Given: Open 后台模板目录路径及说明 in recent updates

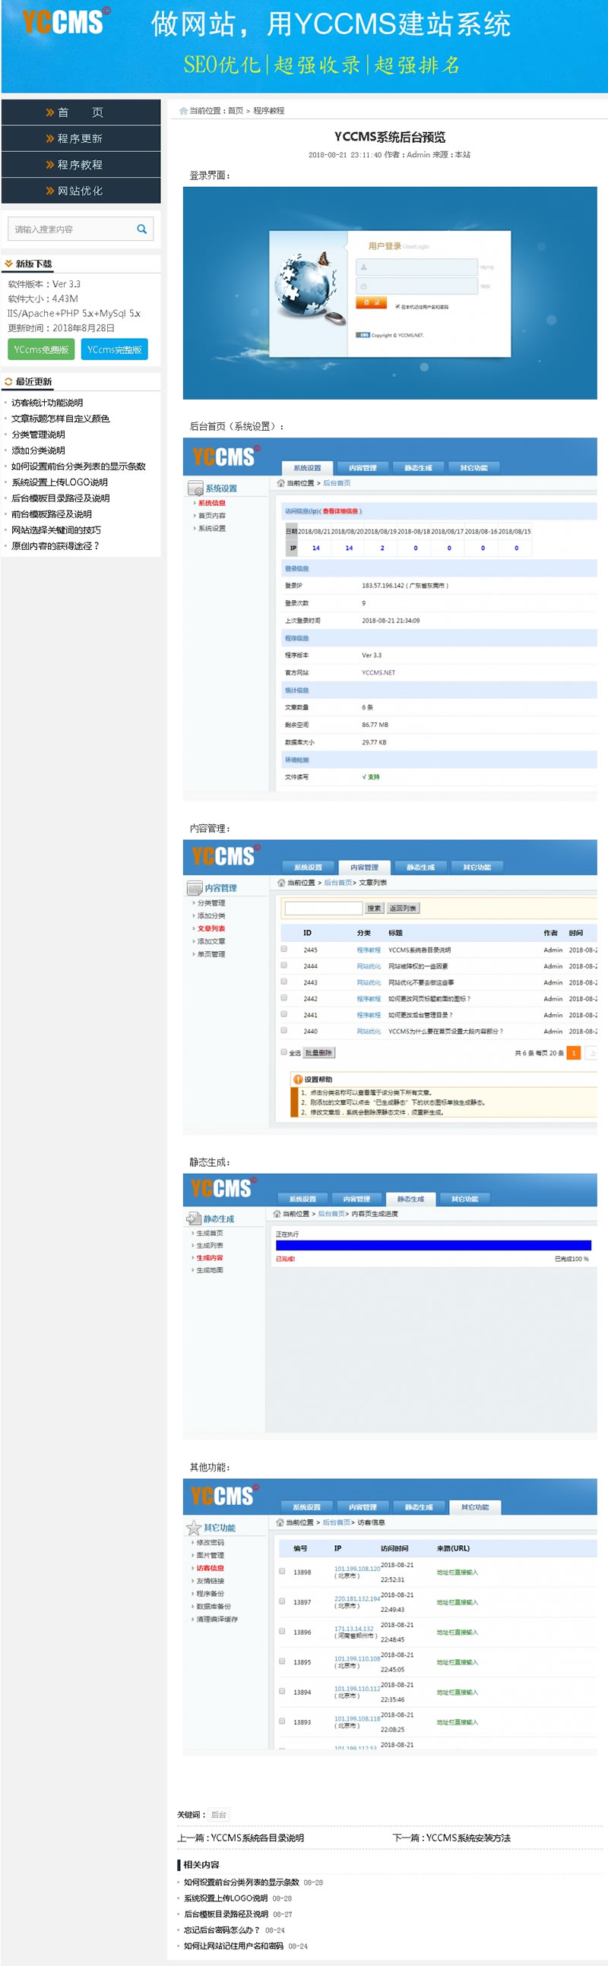Looking at the screenshot, I should click(x=60, y=498).
